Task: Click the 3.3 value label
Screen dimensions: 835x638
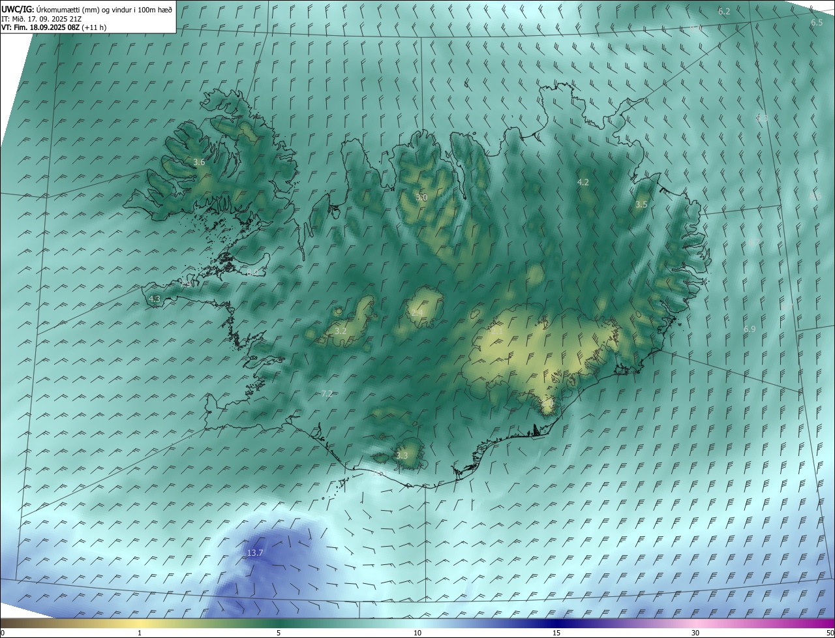Action: [x=402, y=455]
